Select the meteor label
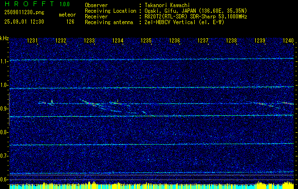 [x=67, y=15]
